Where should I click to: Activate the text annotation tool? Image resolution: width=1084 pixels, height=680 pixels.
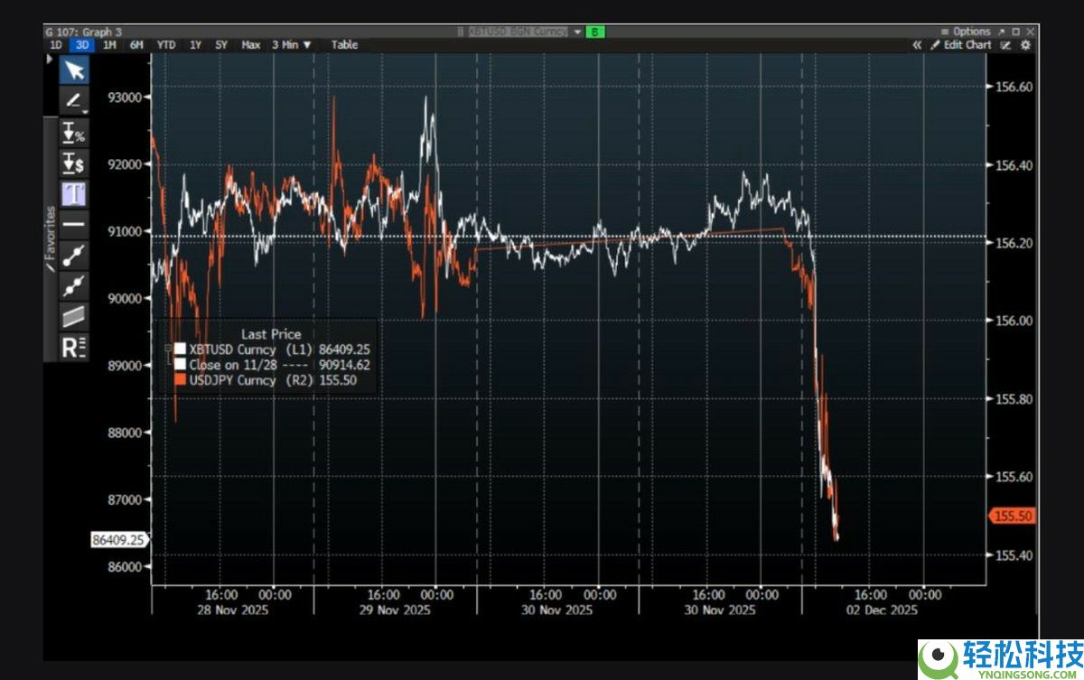[x=73, y=193]
